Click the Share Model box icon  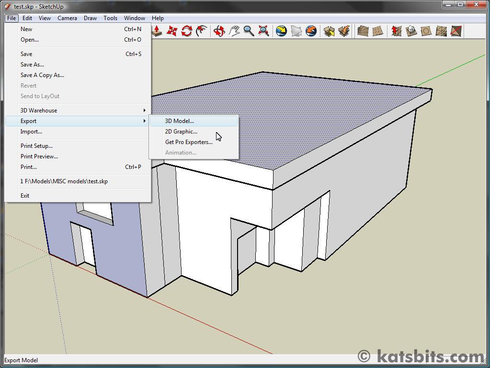[x=344, y=31]
